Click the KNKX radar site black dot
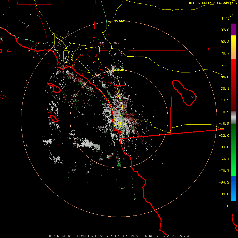Image resolution: width=238 pixels, height=238 pixels. [x=124, y=116]
